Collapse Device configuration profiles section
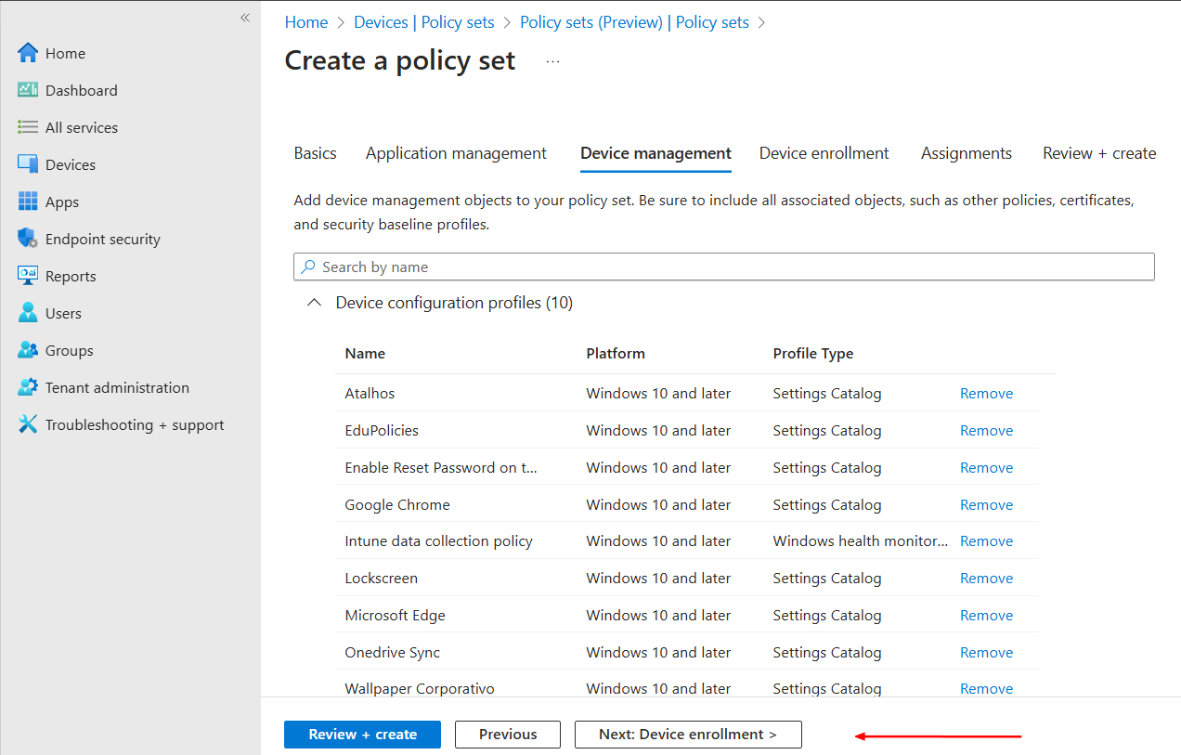This screenshot has width=1181, height=755. point(315,303)
